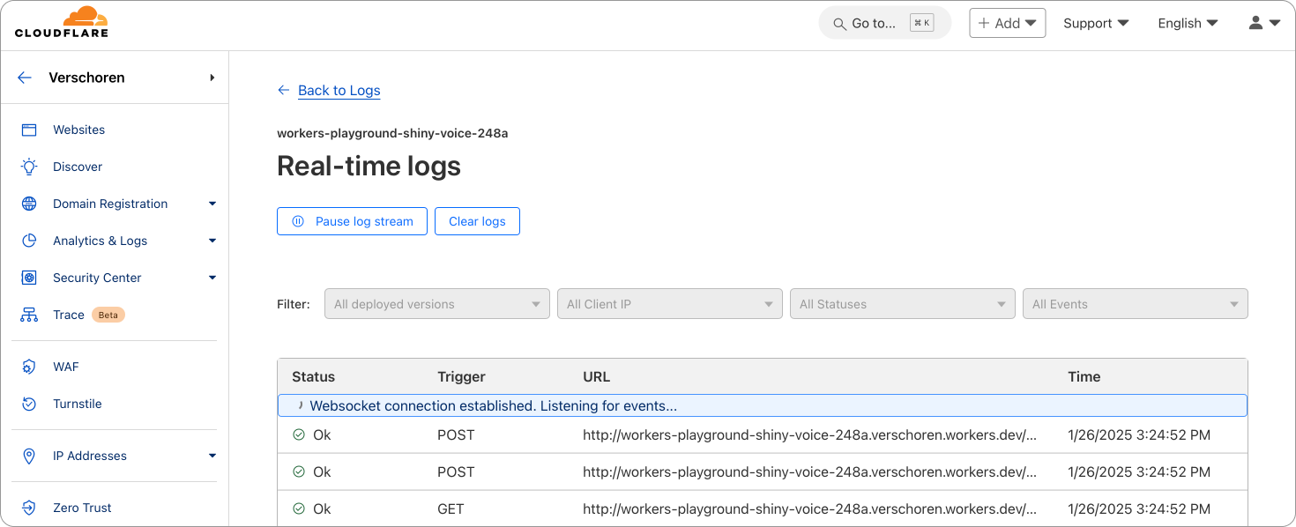Screen dimensions: 1296x527
Task: Click the Go to search field
Action: pos(885,23)
